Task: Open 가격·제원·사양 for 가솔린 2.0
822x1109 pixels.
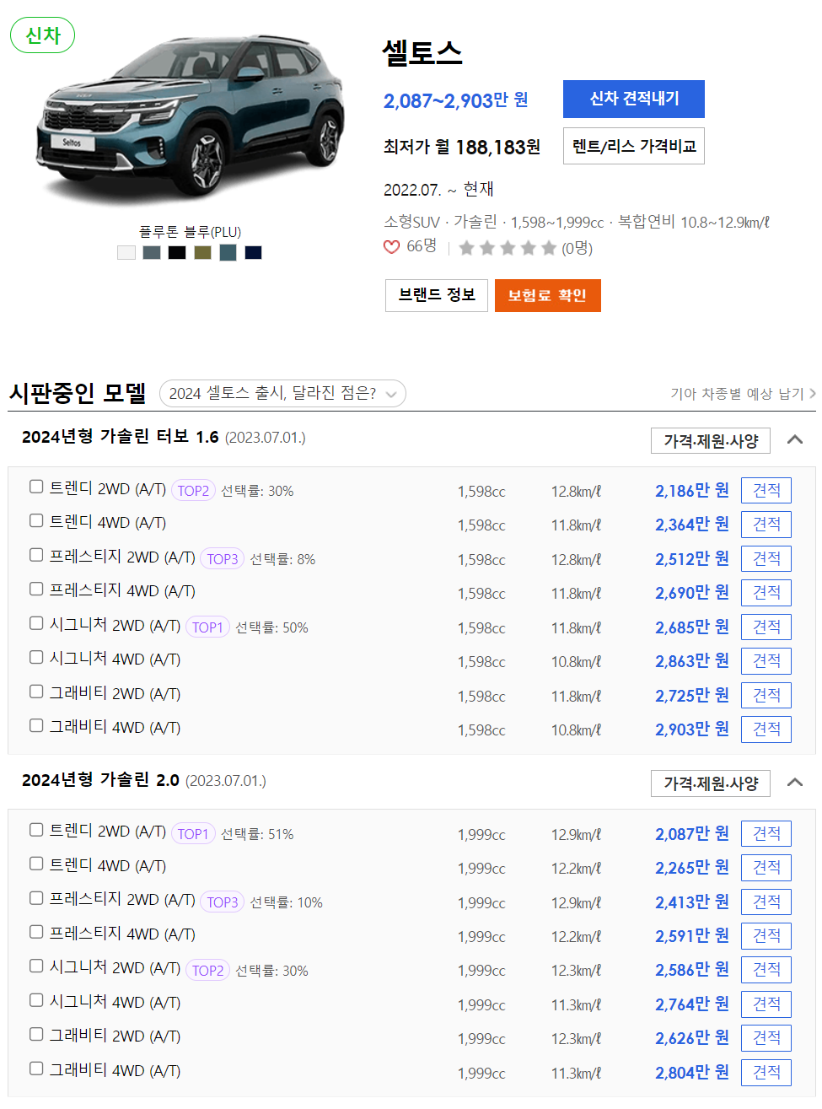Action: (x=711, y=783)
